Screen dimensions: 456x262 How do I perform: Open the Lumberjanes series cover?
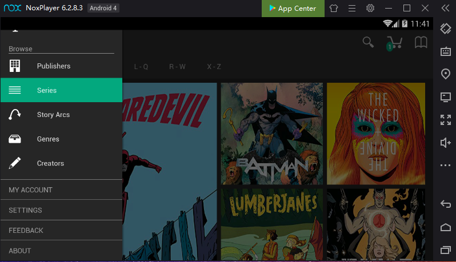(x=271, y=224)
